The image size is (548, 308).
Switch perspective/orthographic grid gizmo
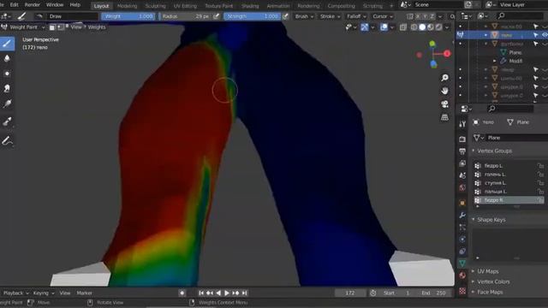[444, 117]
